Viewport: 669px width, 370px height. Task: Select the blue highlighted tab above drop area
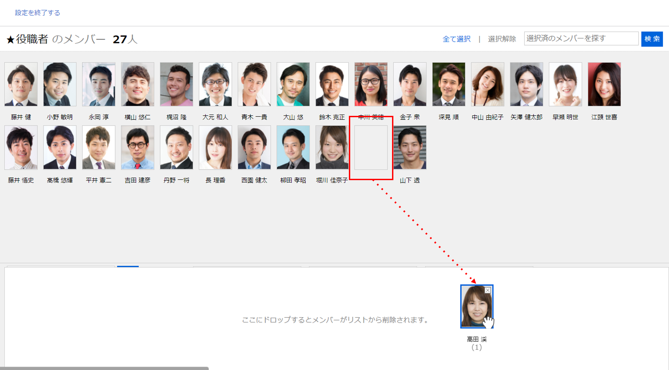pyautogui.click(x=128, y=267)
